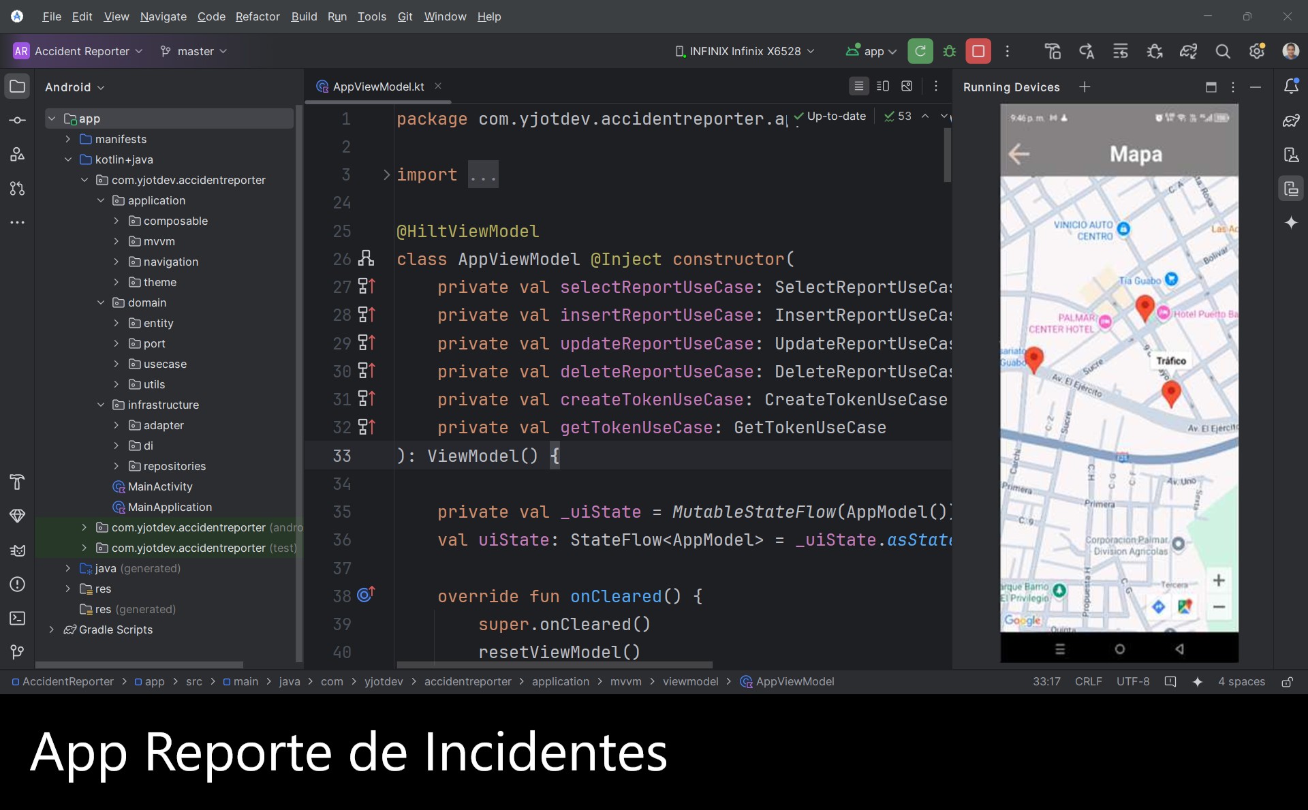Select the AppViewModel.kt editor tab
Viewport: 1308px width, 810px height.
pos(377,87)
